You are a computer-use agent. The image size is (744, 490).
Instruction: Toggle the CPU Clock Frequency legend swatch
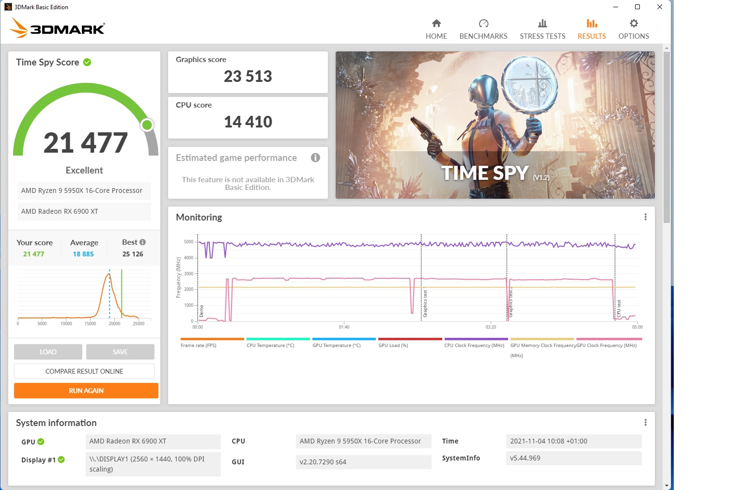pyautogui.click(x=476, y=339)
